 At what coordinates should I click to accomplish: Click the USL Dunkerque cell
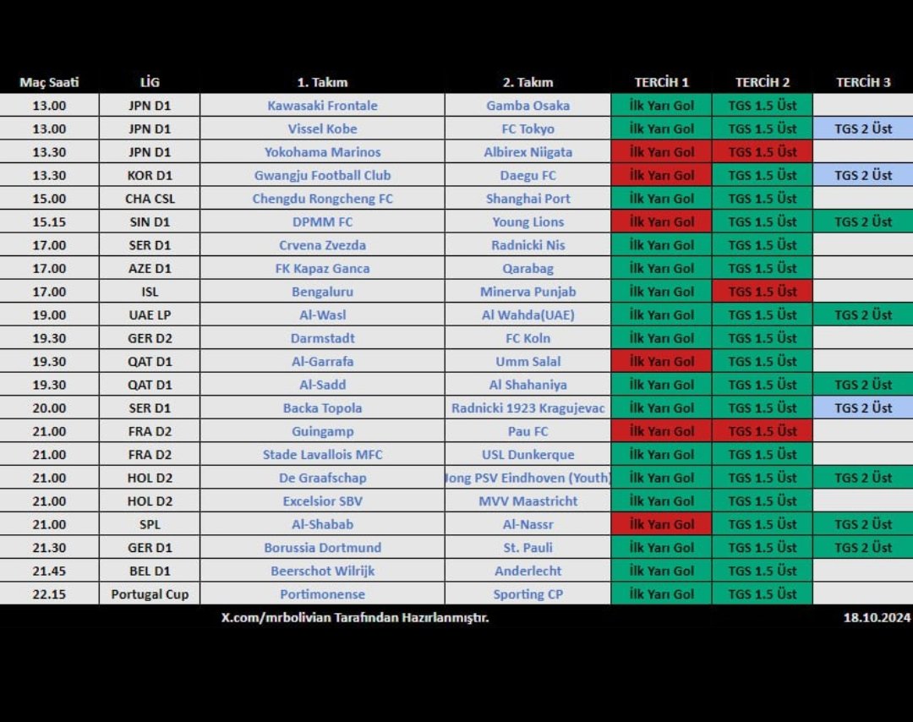click(x=528, y=455)
